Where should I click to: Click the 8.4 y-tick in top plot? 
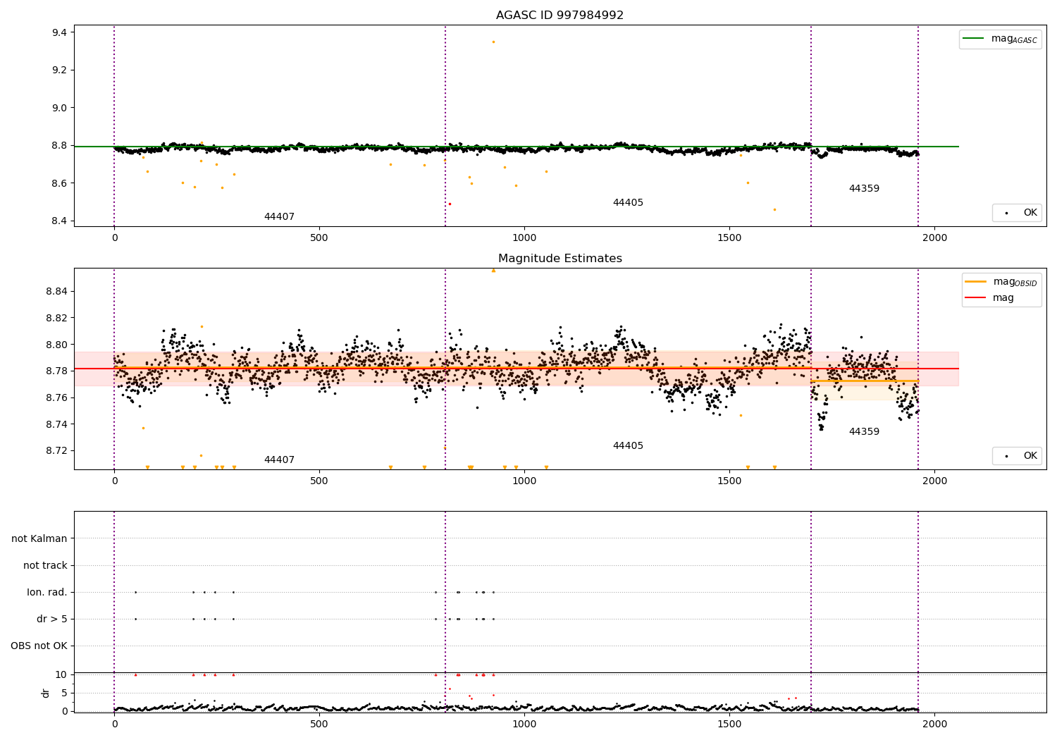coord(59,221)
